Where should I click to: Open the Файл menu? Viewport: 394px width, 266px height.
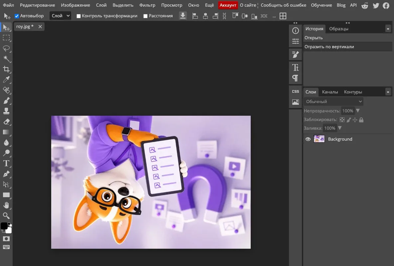click(9, 5)
